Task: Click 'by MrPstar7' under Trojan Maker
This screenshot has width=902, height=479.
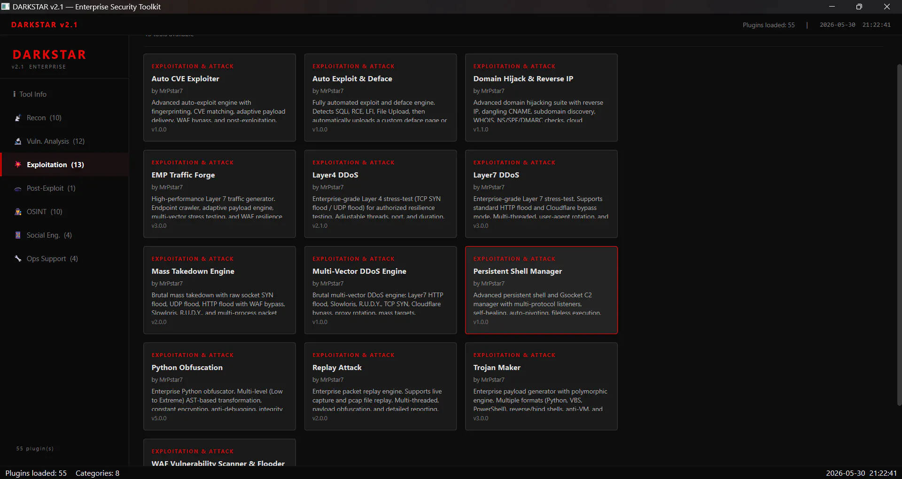Action: click(x=489, y=380)
